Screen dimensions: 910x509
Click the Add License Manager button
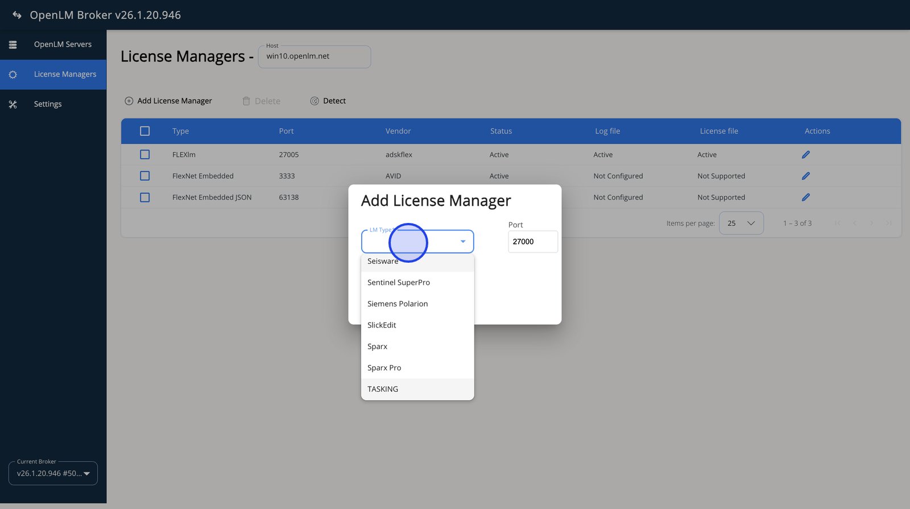[x=168, y=101]
